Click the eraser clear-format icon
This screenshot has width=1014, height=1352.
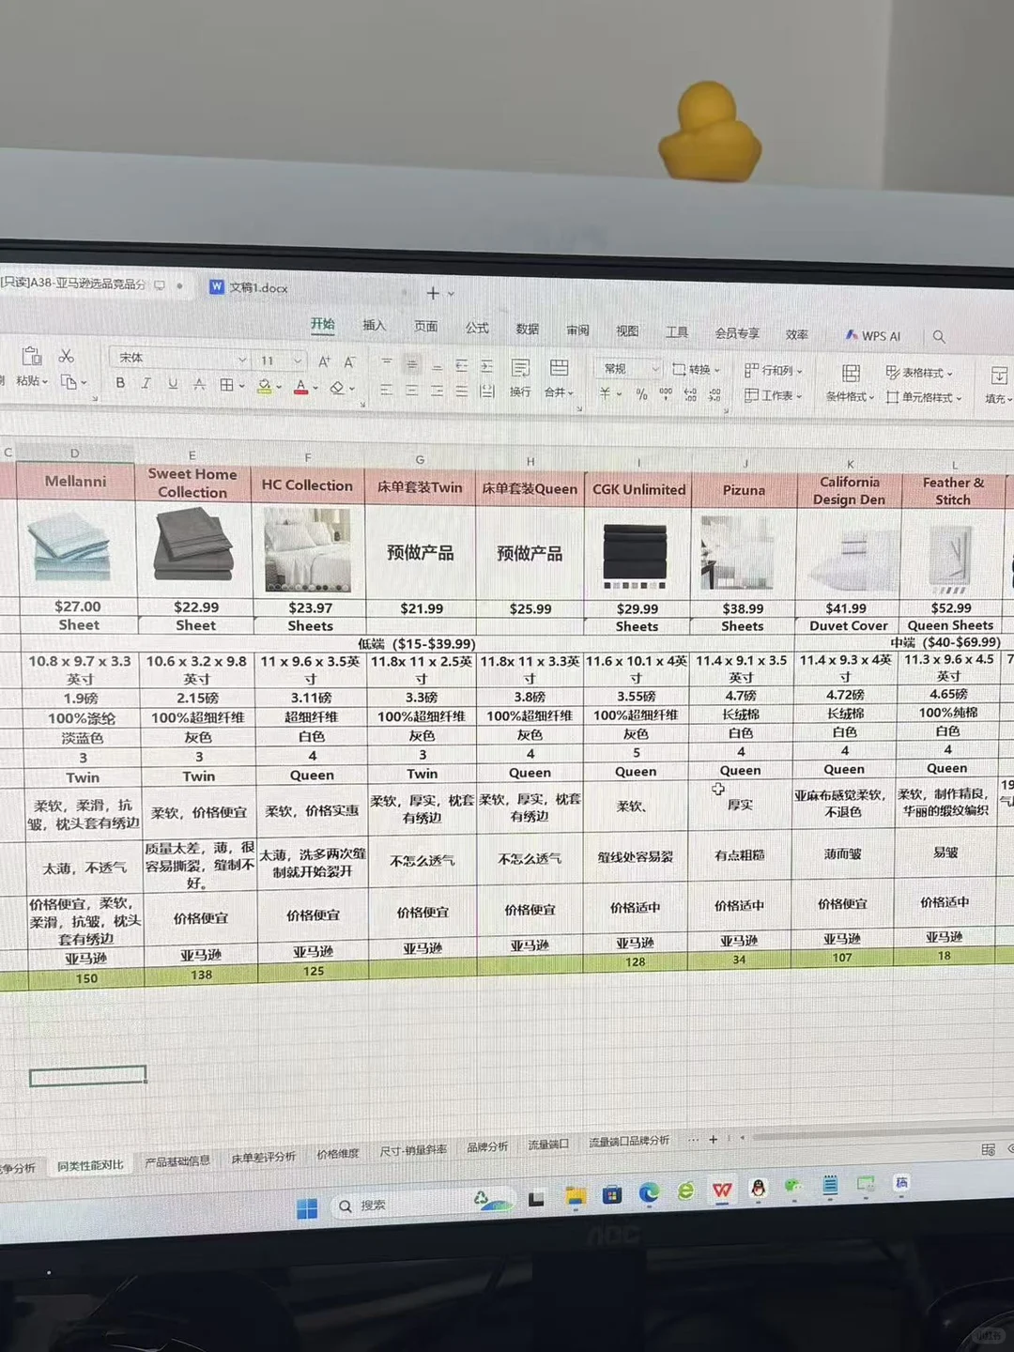coord(337,387)
